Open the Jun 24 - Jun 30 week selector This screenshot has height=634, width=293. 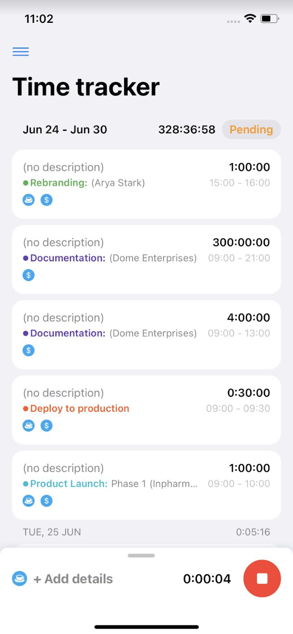[65, 129]
